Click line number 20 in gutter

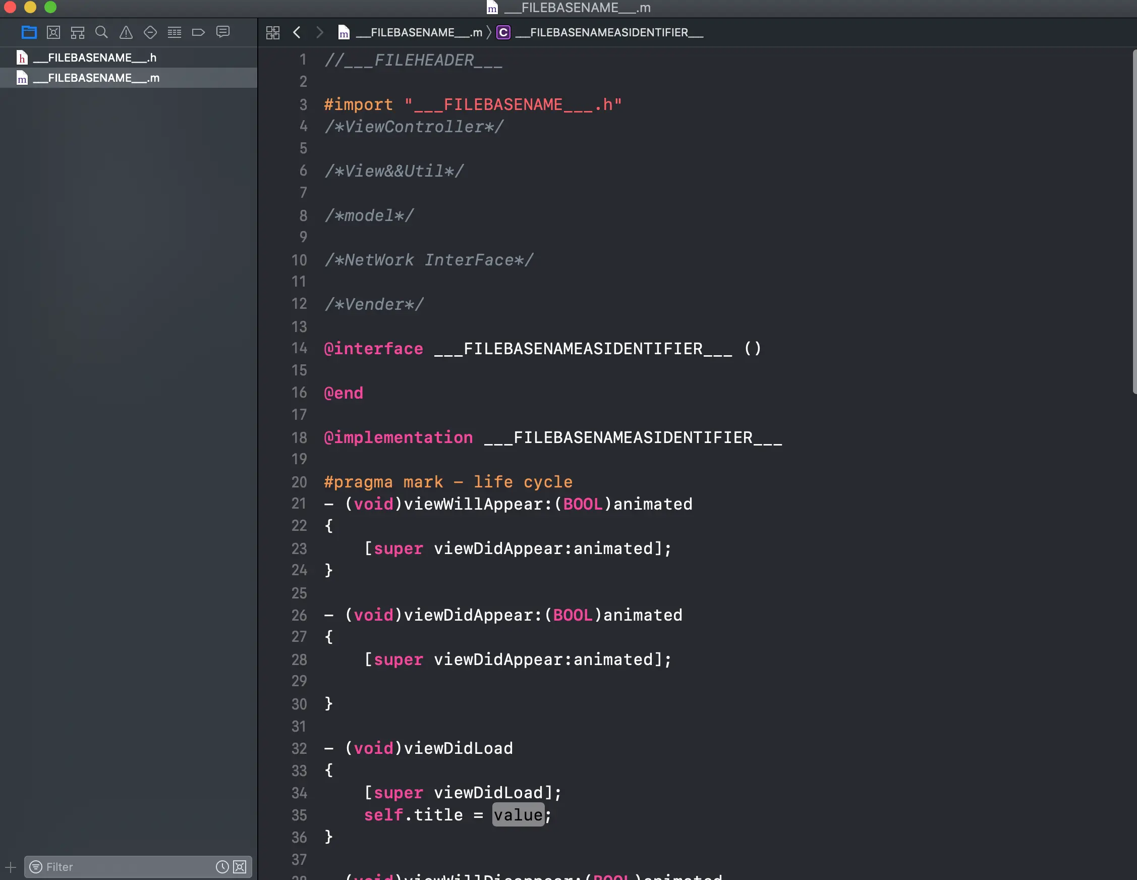point(299,482)
